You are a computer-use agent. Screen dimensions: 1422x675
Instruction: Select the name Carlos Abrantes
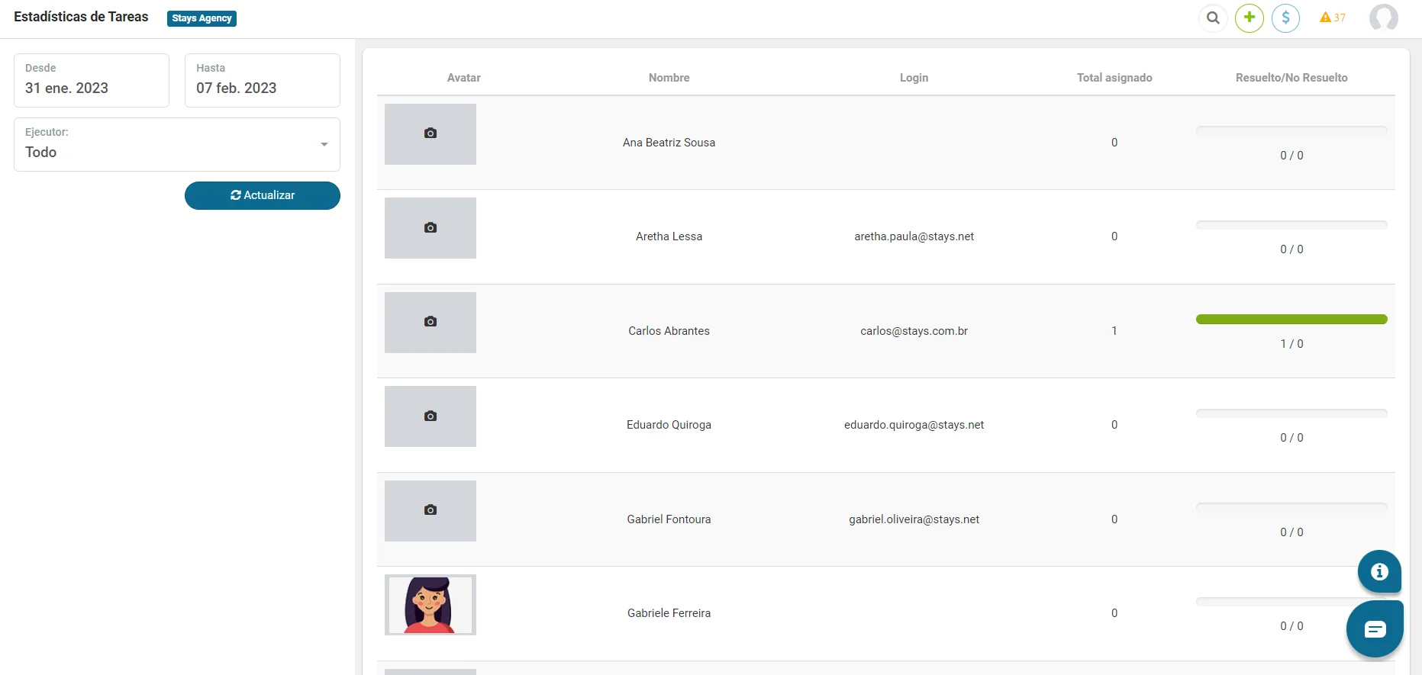(x=669, y=331)
